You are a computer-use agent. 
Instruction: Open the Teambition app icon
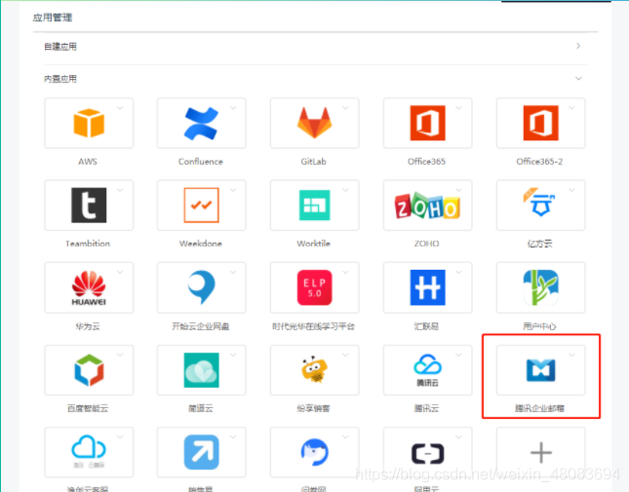(x=89, y=206)
